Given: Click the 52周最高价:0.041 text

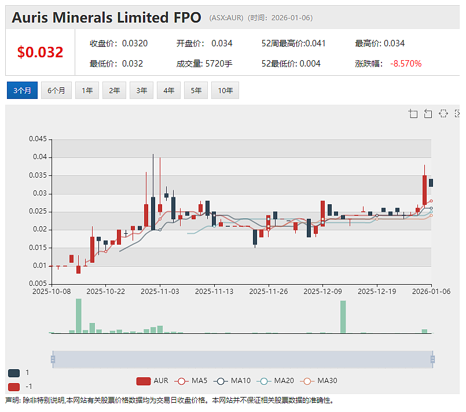Looking at the screenshot, I should click(x=293, y=43).
